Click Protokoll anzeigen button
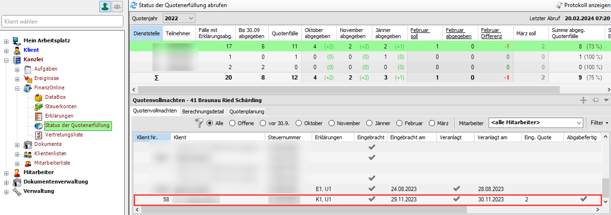The width and height of the screenshot is (611, 215). (x=583, y=6)
